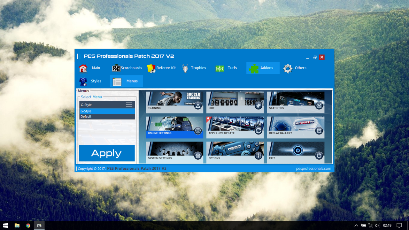Click the Others gear icon
409x230 pixels.
(x=288, y=68)
